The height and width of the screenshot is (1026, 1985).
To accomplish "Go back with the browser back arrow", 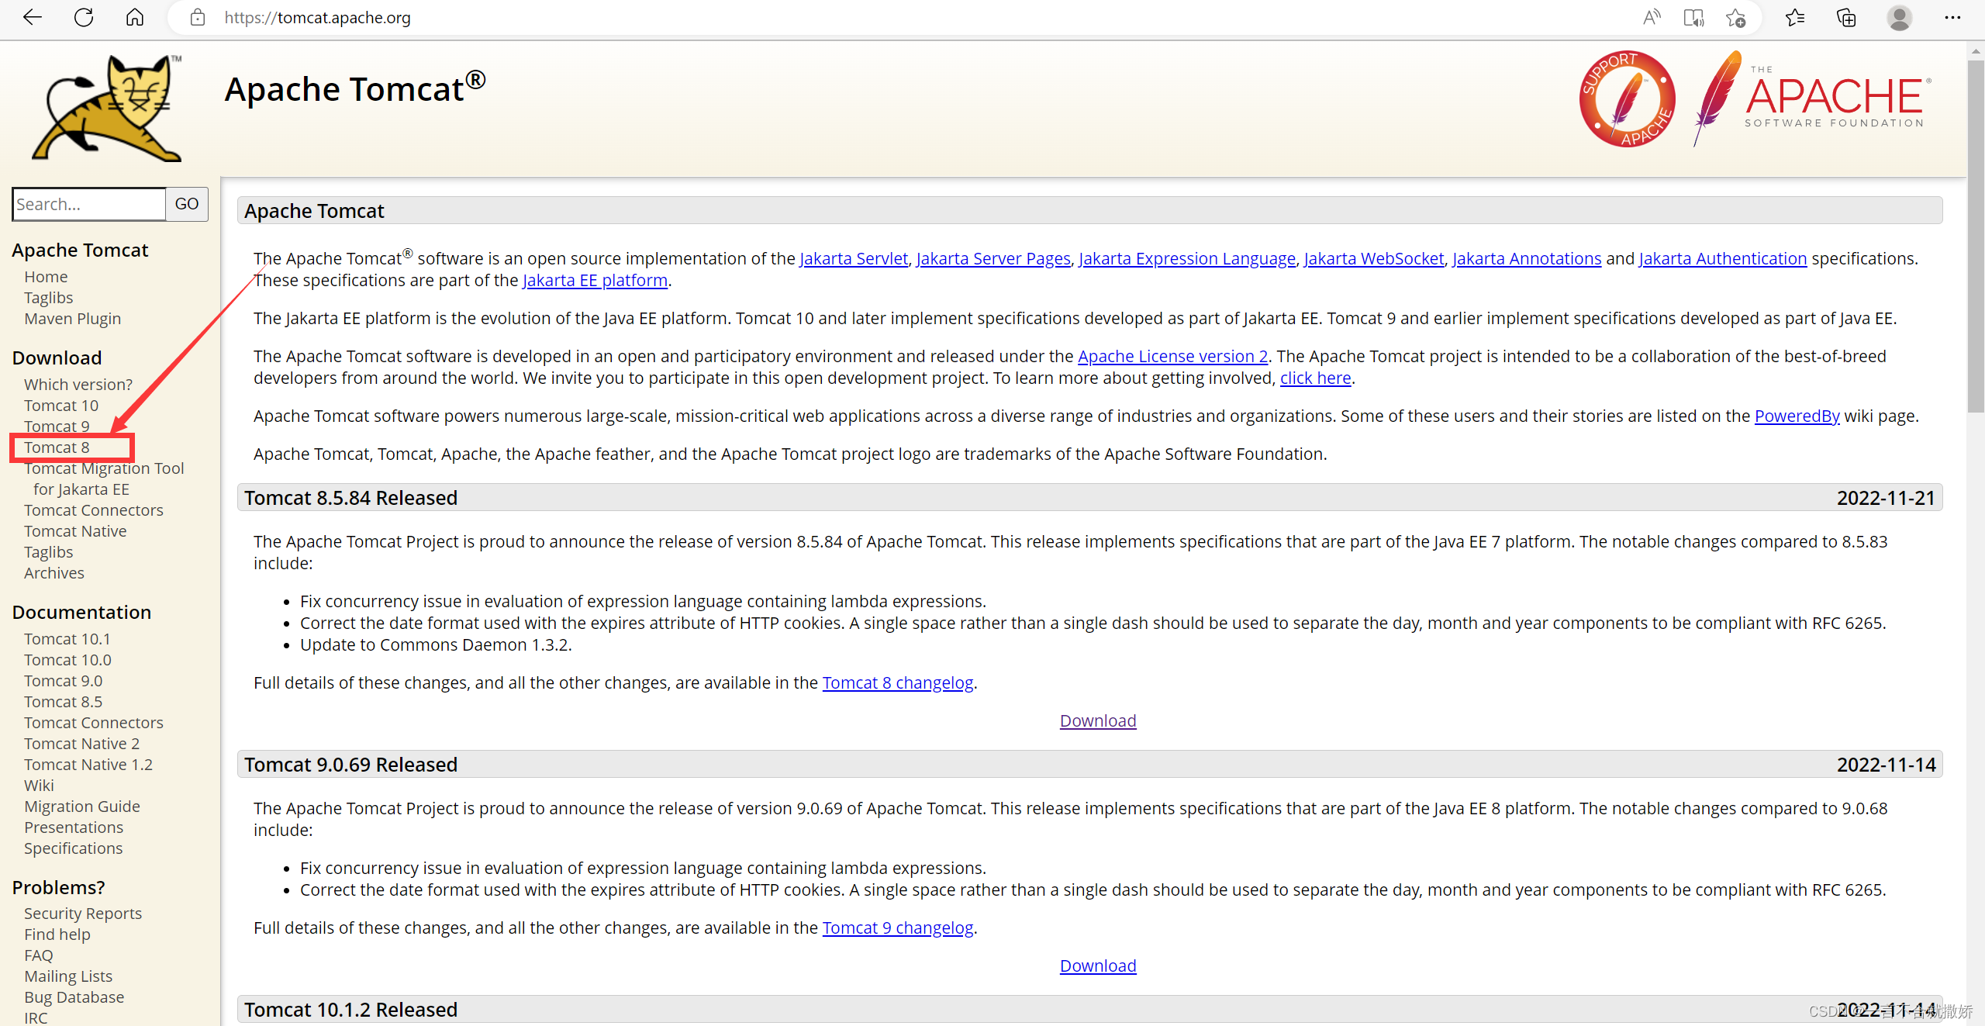I will [x=33, y=17].
